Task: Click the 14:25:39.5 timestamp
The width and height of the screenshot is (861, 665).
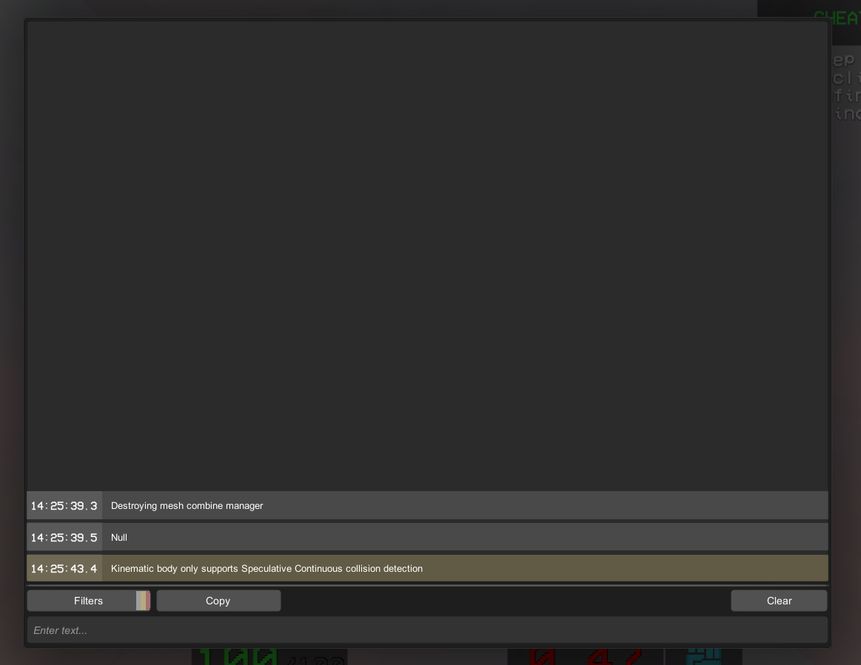Action: [x=64, y=538]
